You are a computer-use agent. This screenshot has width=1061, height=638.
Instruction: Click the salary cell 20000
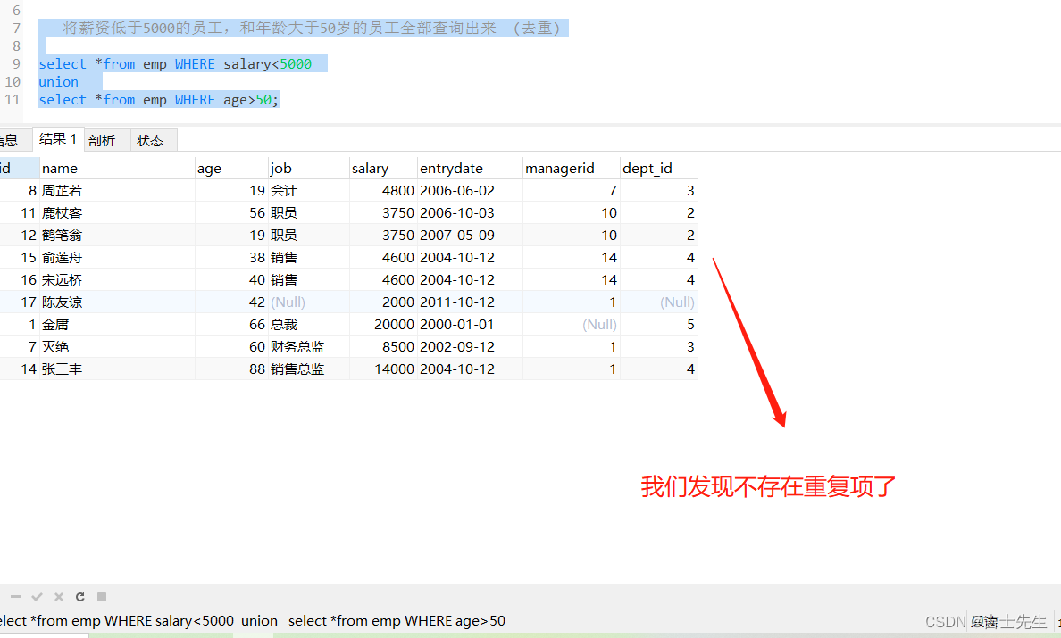pyautogui.click(x=383, y=325)
